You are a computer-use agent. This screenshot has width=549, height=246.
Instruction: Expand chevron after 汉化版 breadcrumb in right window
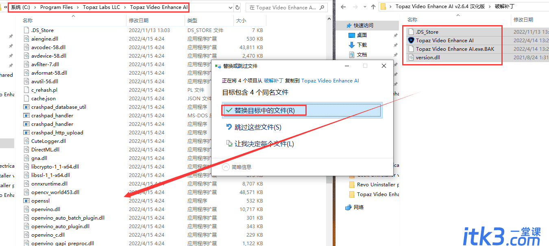(490, 6)
